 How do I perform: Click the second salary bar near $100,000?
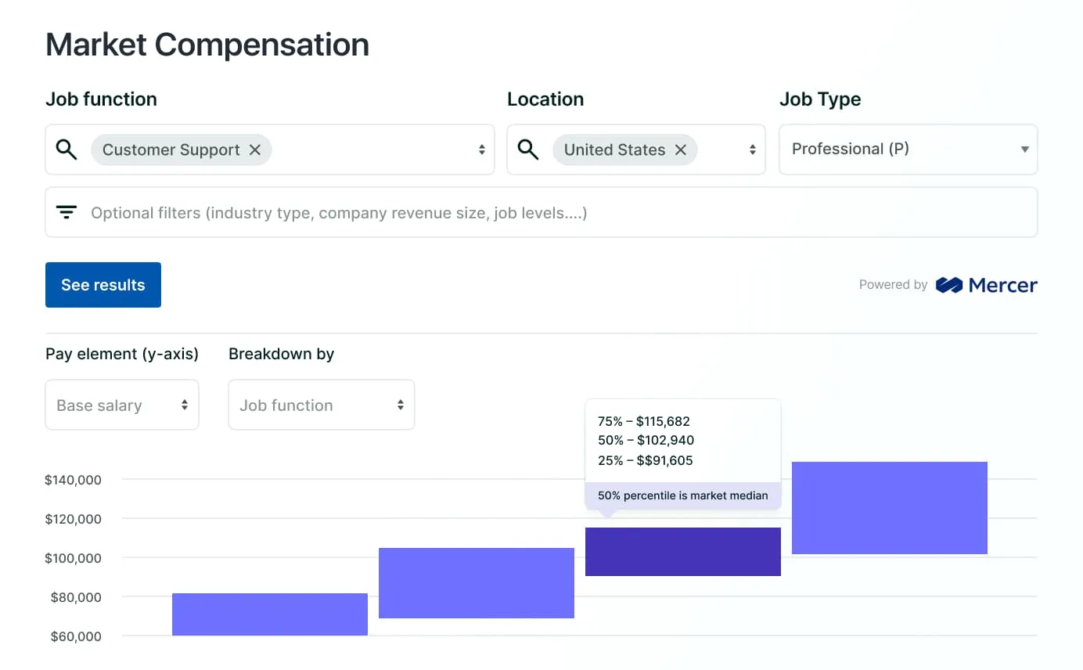click(x=477, y=583)
